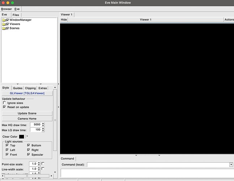Switch to the Clipping tab
The image size is (234, 181).
point(30,88)
